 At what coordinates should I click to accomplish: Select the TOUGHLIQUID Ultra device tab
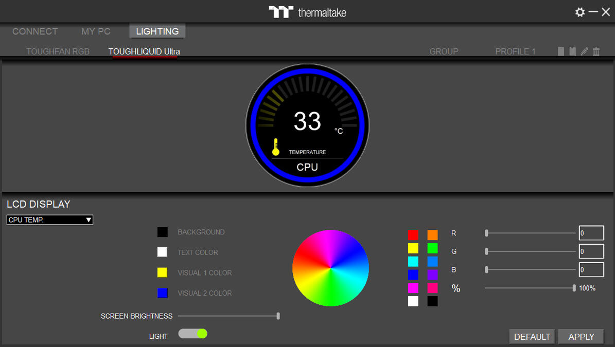(x=144, y=52)
